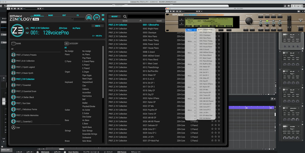
Task: Click the LEV level knob in ZENOLOGY
Action: coord(96,17)
